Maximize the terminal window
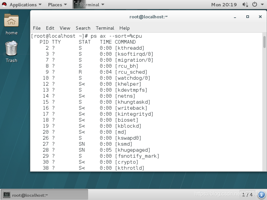 click(x=248, y=17)
